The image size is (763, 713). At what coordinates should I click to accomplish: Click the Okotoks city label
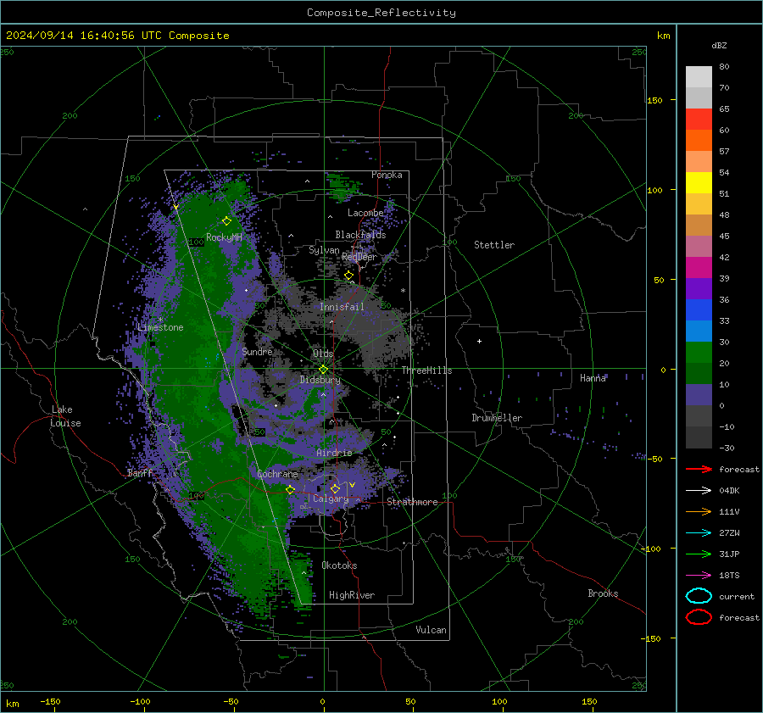point(339,565)
